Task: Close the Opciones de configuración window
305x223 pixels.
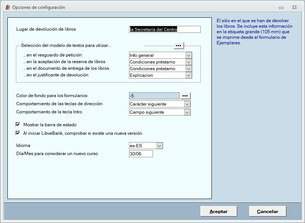Action: coord(294,7)
